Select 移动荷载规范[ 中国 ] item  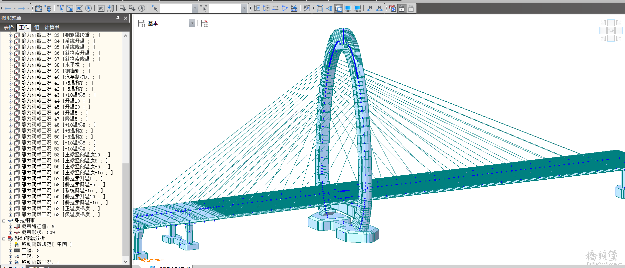pyautogui.click(x=47, y=244)
